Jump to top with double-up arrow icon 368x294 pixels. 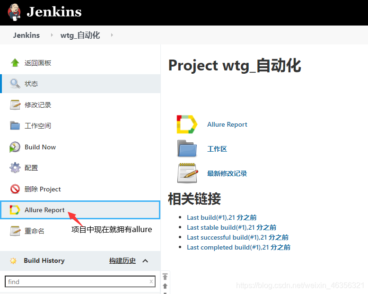click(165, 277)
